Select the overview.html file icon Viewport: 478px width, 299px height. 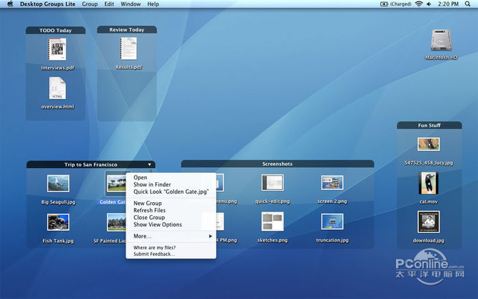(x=57, y=89)
